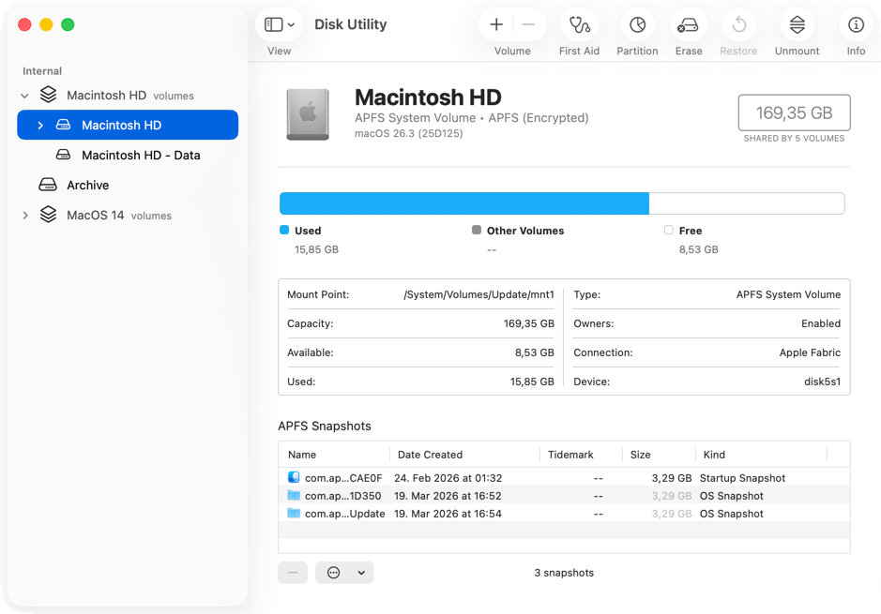881x614 pixels.
Task: Open the Partition pie chart icon
Action: click(637, 24)
